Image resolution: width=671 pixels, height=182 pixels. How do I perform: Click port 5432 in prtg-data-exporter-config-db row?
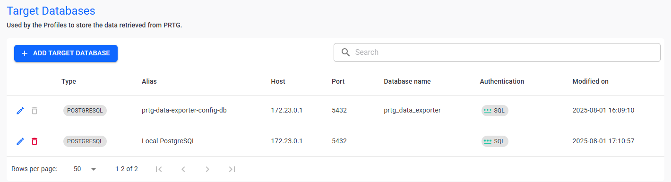[x=339, y=111]
